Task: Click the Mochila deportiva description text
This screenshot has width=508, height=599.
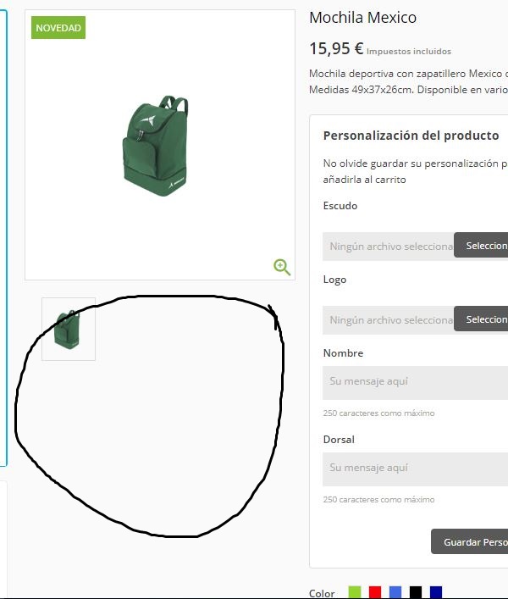Action: [x=408, y=81]
